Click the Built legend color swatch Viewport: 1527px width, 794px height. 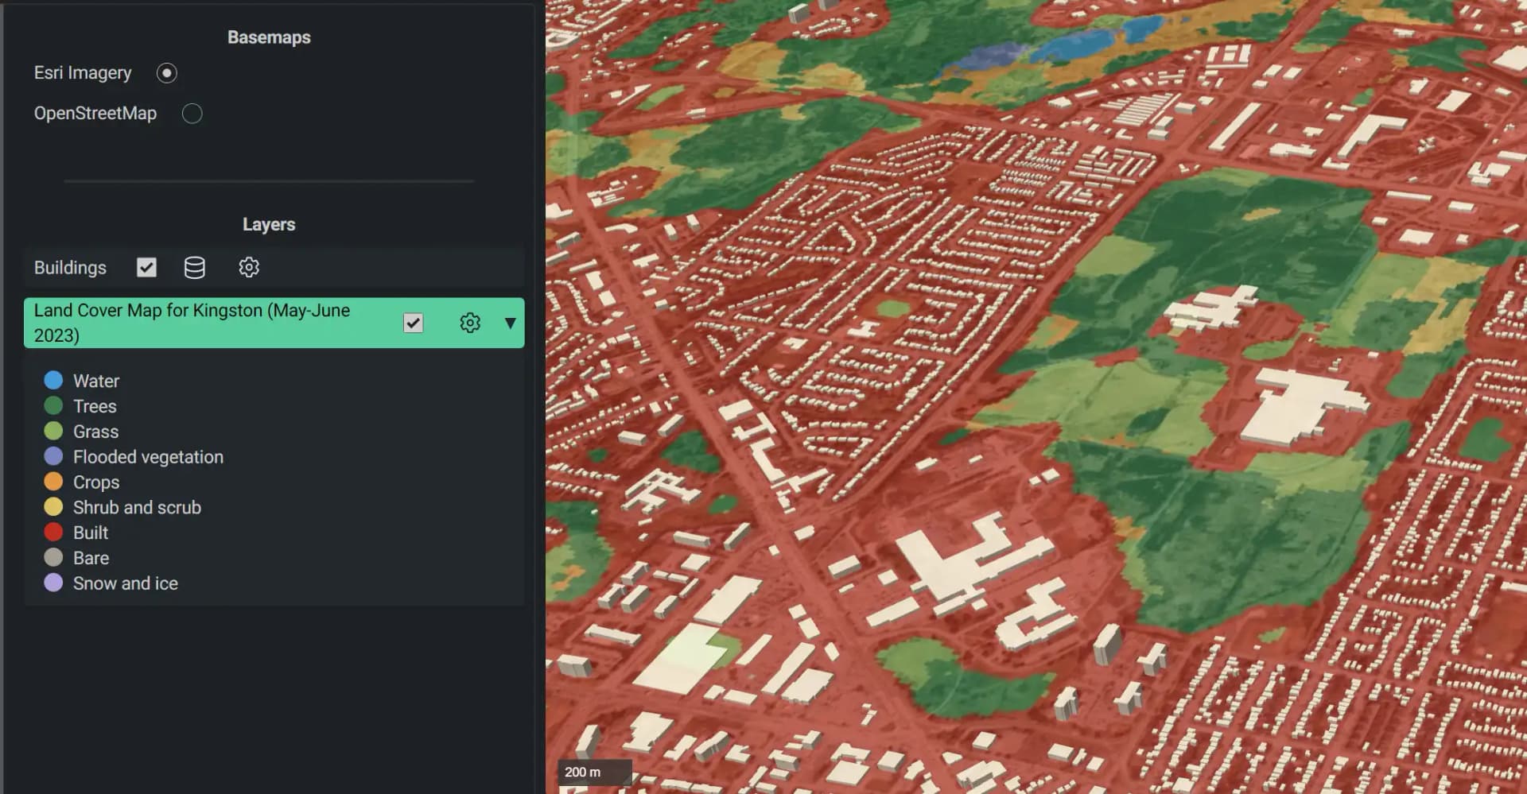click(53, 532)
